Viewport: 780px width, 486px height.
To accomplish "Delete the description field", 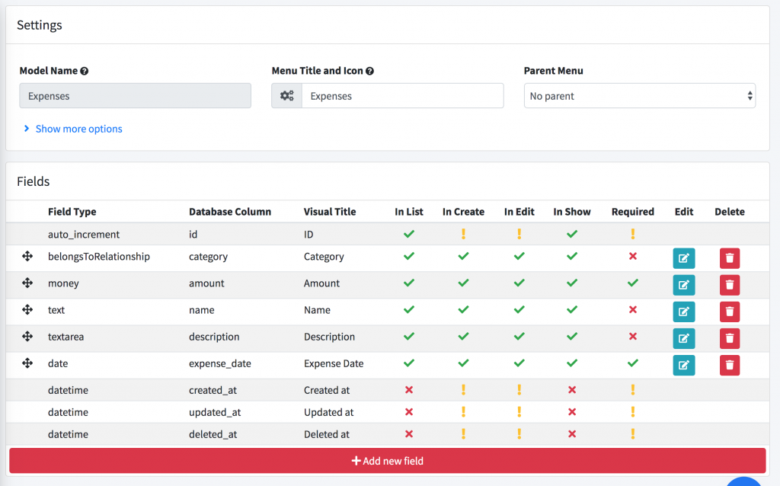I will (729, 337).
